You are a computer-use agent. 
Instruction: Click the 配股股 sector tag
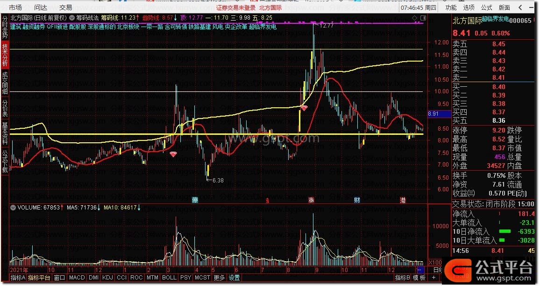pos(78,27)
